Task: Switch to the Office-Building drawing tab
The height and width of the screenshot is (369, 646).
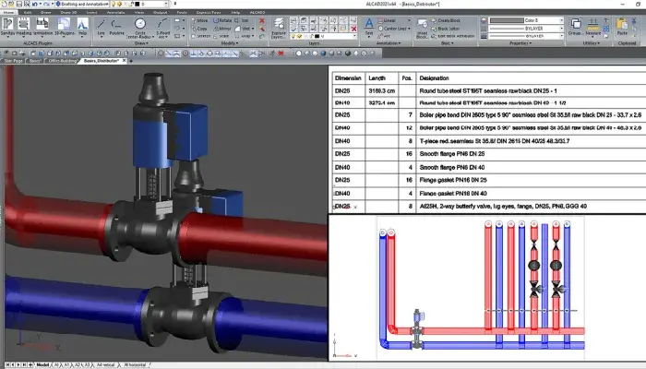Action: (x=61, y=60)
